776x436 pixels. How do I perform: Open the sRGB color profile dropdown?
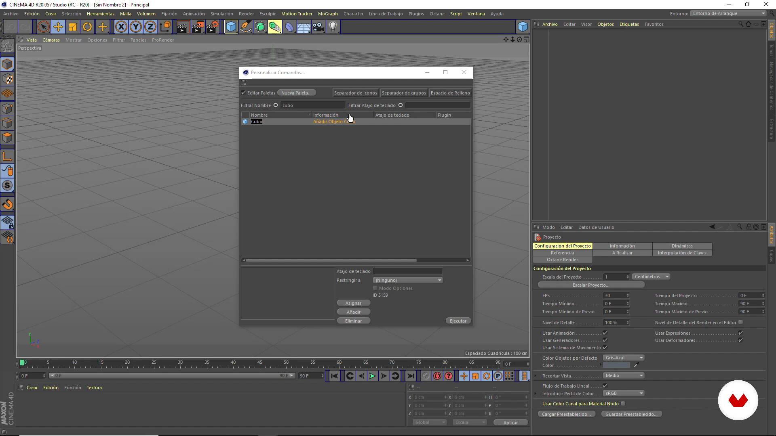point(624,393)
